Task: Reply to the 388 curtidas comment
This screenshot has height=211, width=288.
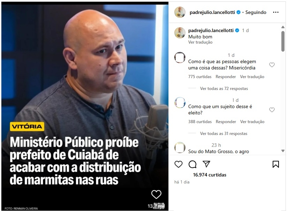Action: (226, 122)
